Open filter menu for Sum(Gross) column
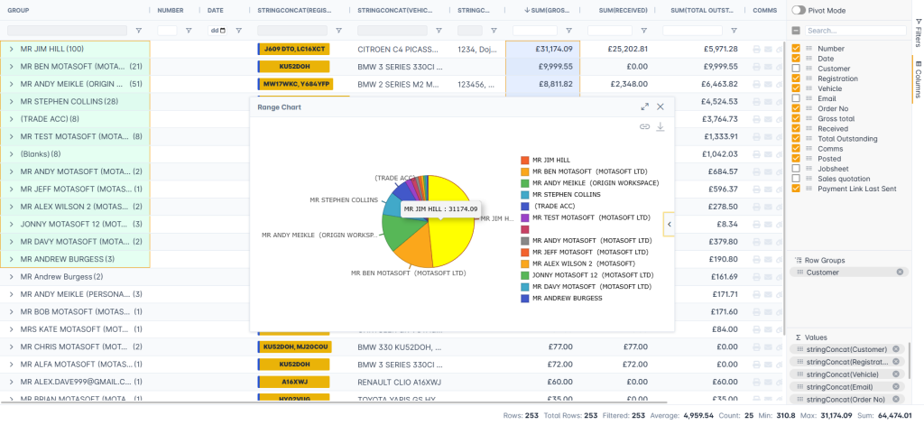This screenshot has height=425, width=924. coord(568,31)
